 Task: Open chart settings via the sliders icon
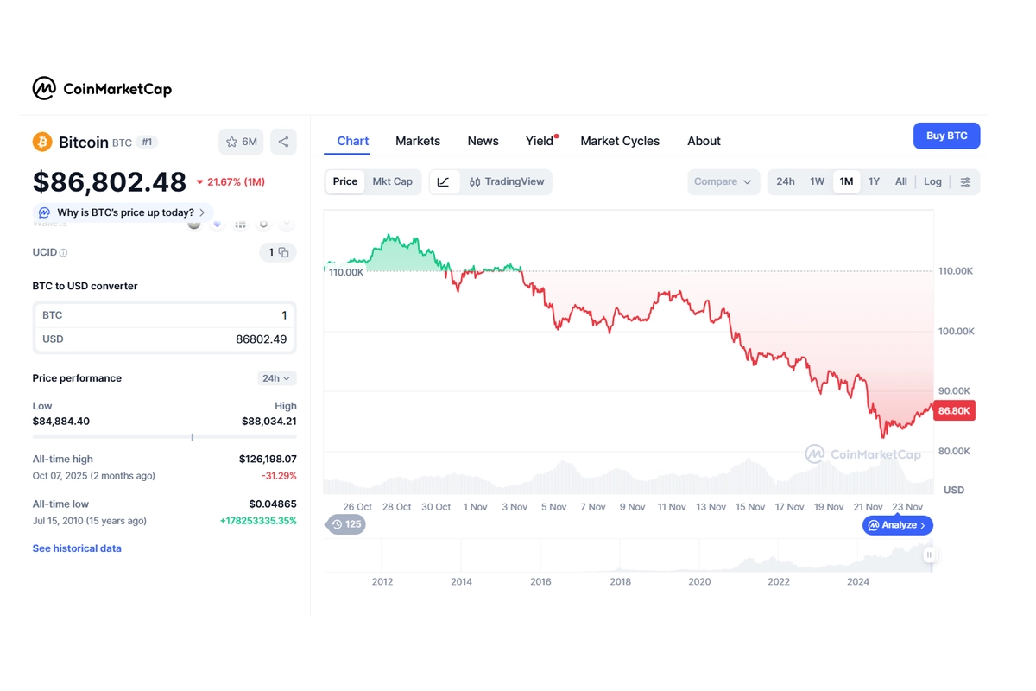(x=966, y=181)
